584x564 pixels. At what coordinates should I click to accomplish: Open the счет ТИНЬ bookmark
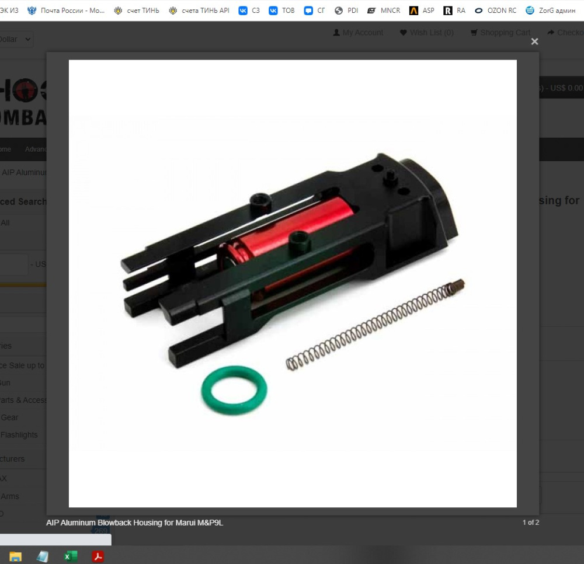[x=136, y=11]
